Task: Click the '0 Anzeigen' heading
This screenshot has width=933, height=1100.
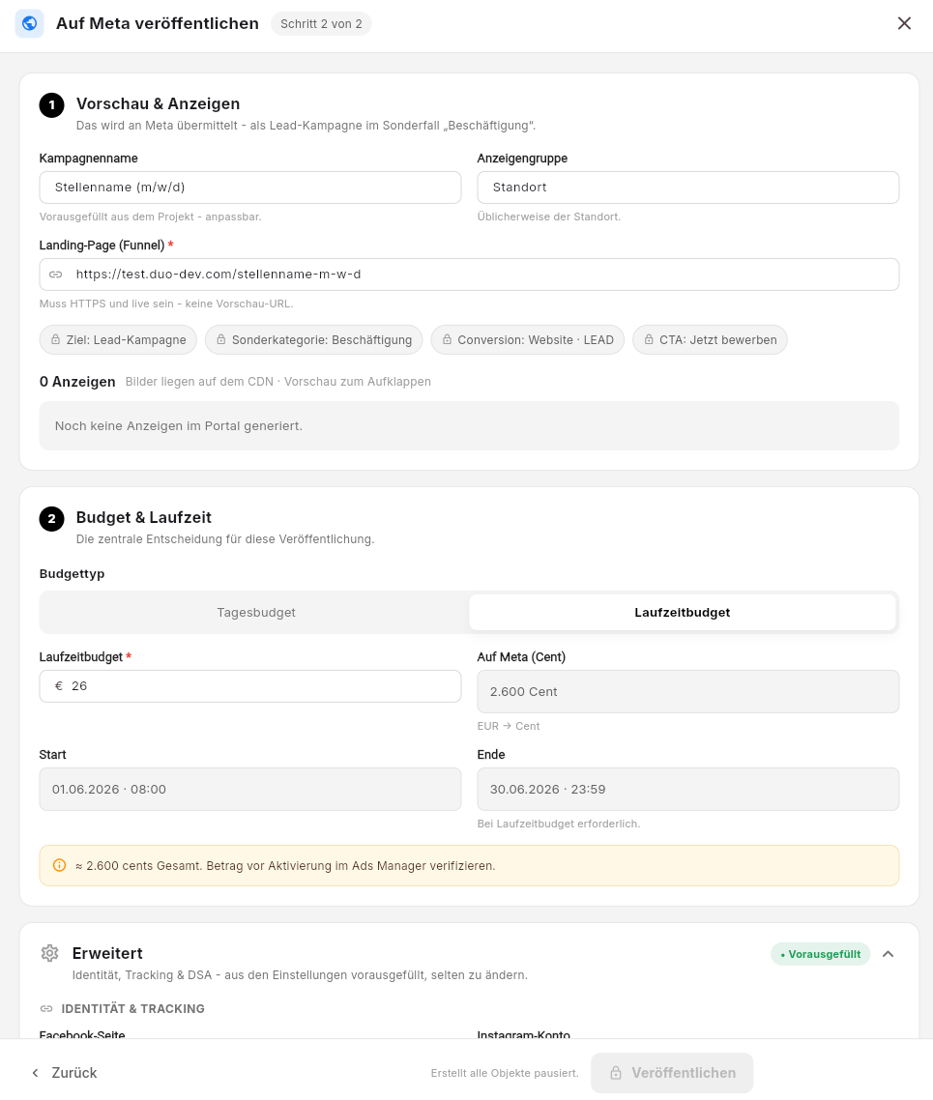Action: coord(77,382)
